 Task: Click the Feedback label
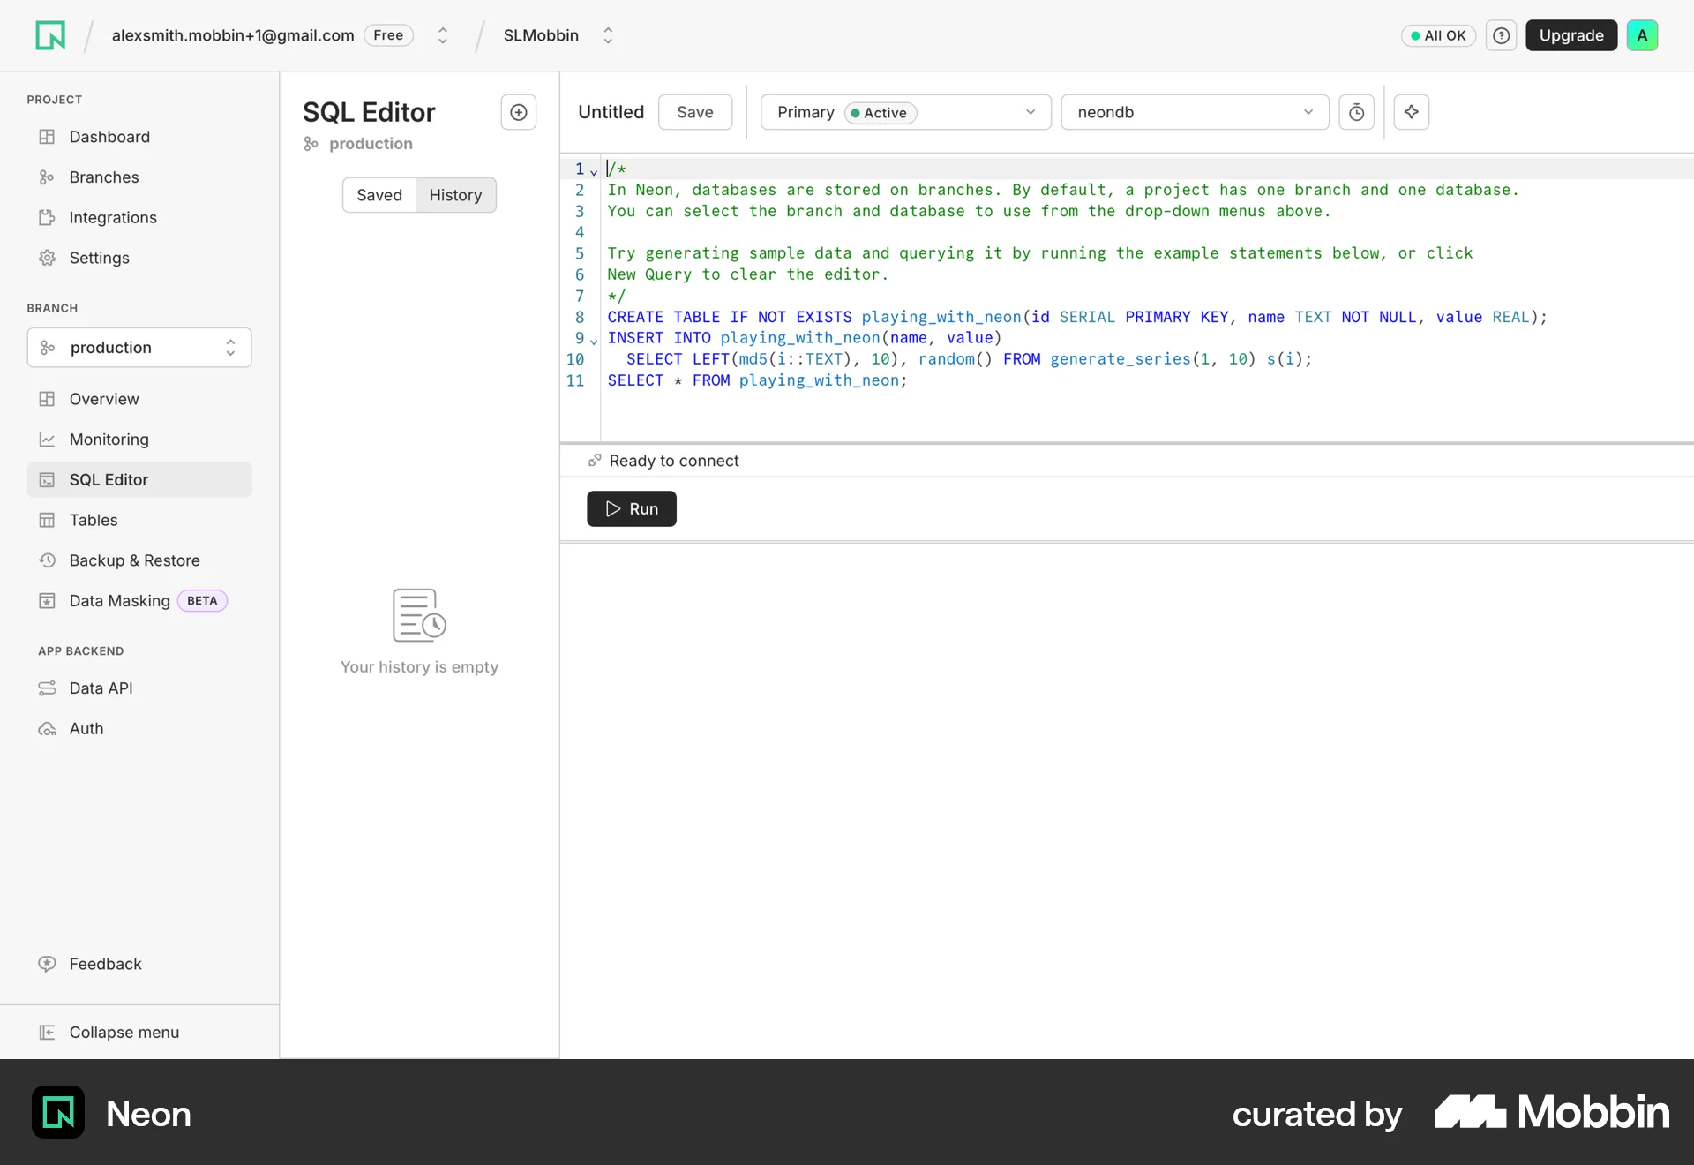click(x=106, y=964)
